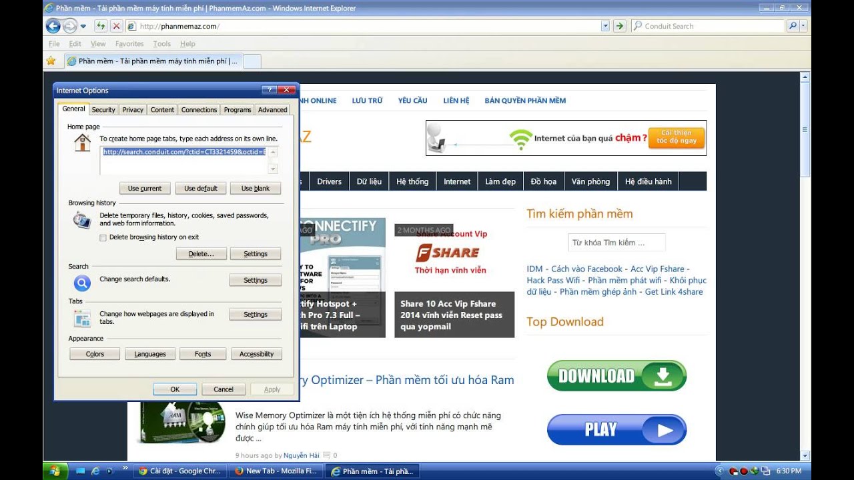Open the search provider dropdown arrow
The width and height of the screenshot is (854, 480).
click(803, 26)
